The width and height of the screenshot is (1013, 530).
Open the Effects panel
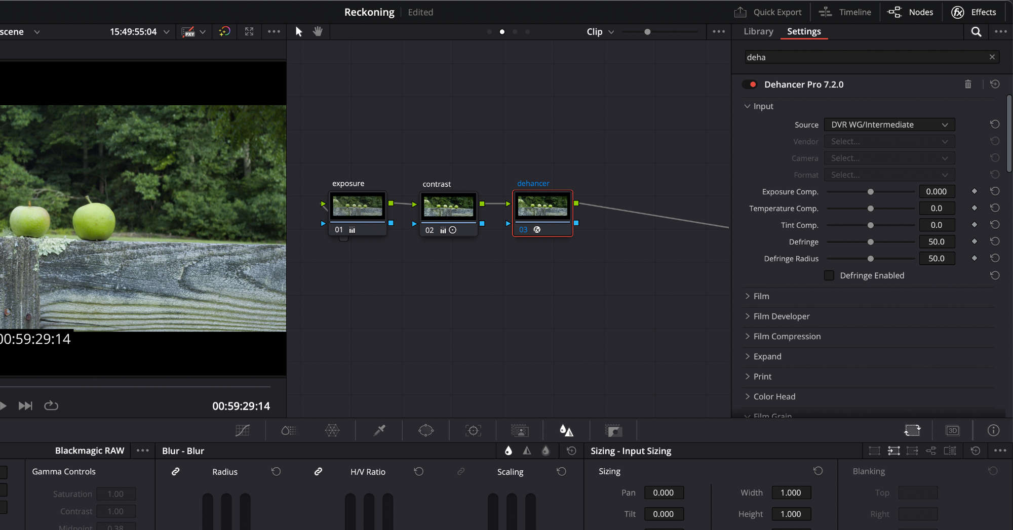tap(973, 12)
